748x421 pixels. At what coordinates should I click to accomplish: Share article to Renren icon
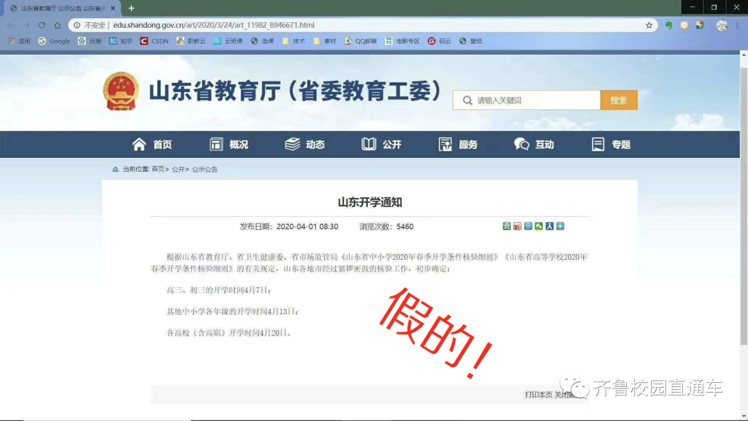tap(549, 226)
